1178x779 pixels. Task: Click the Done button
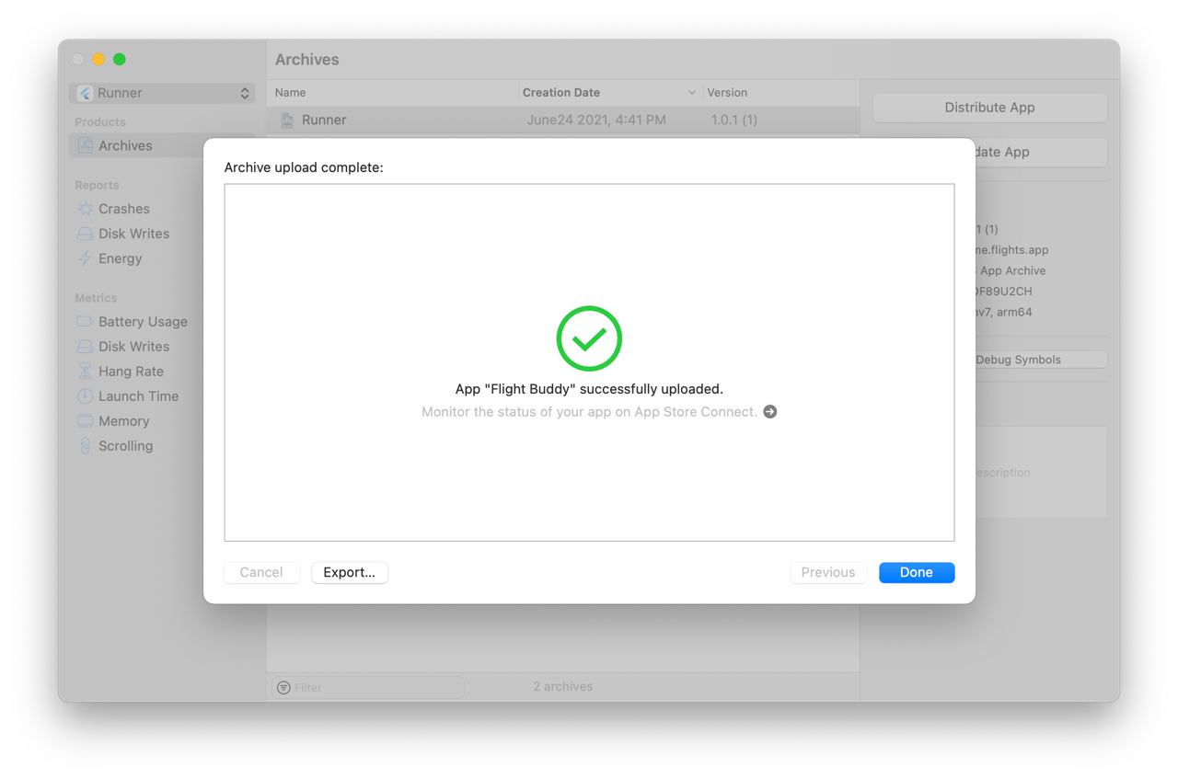click(x=916, y=572)
